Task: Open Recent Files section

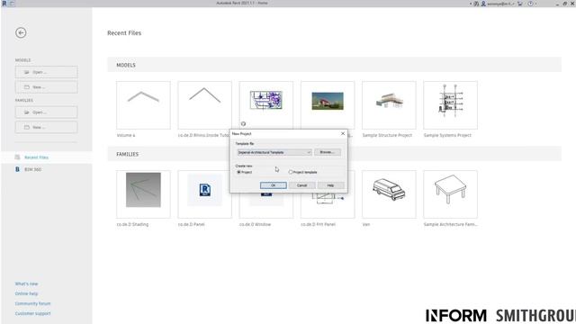Action: click(x=36, y=157)
